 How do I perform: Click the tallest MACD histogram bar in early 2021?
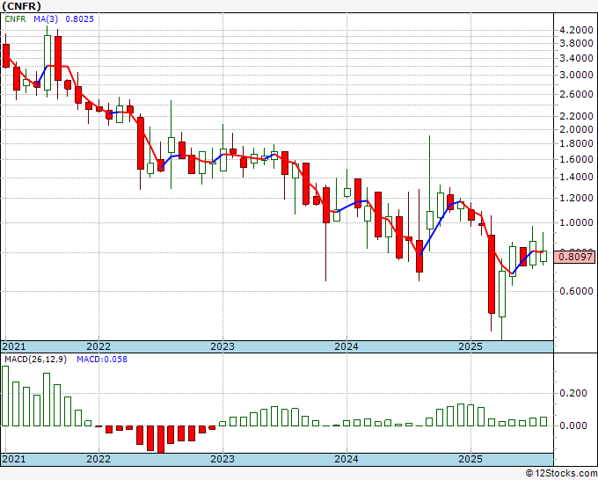pos(5,396)
